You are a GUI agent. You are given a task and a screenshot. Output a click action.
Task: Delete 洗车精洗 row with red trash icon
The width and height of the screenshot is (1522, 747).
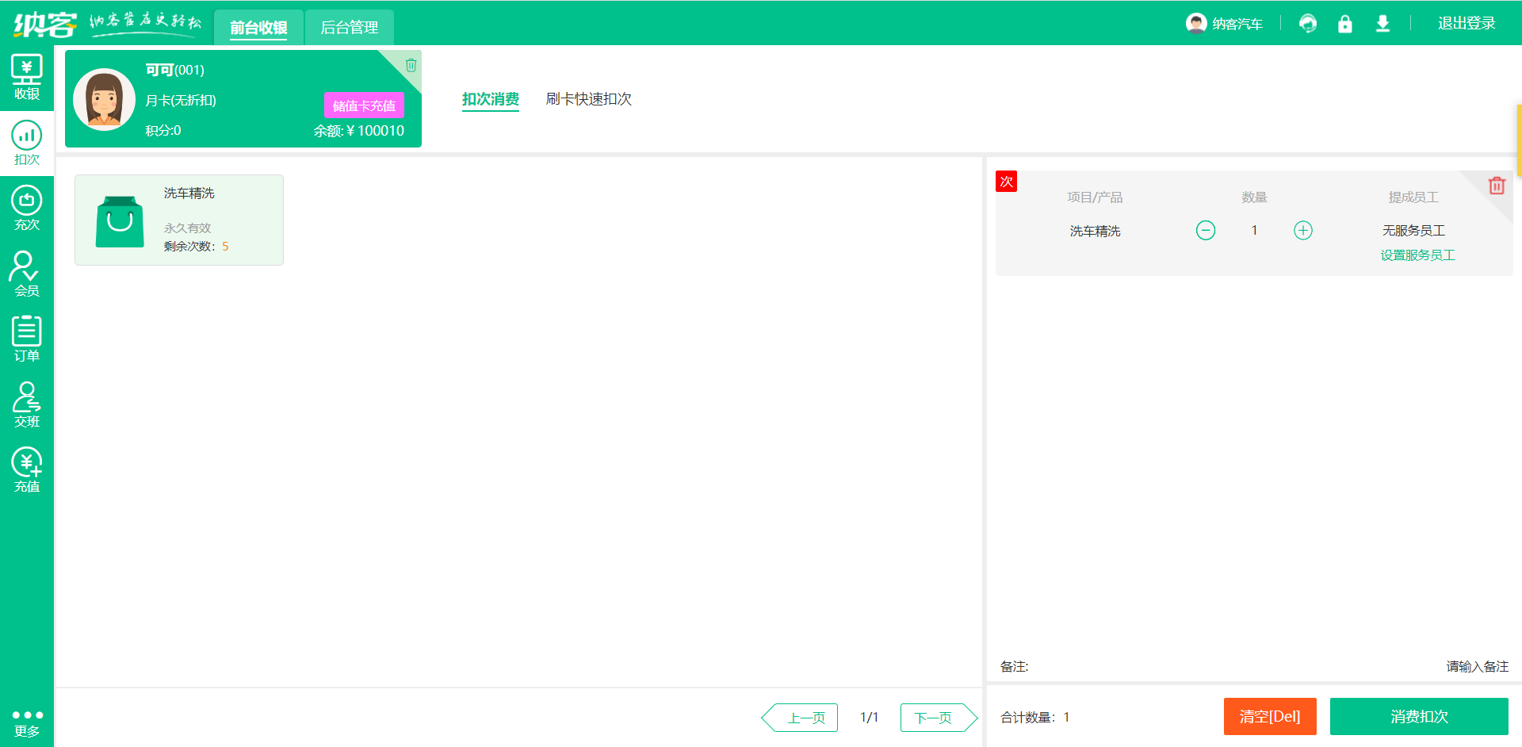(x=1496, y=186)
